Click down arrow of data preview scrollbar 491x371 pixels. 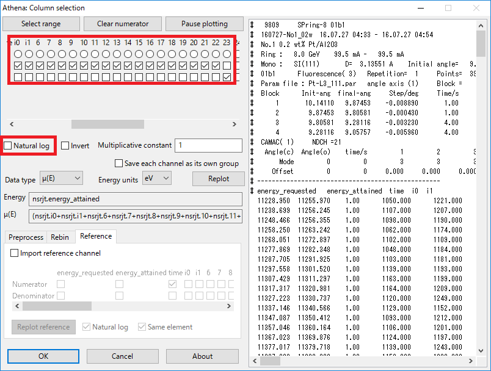coord(481,351)
